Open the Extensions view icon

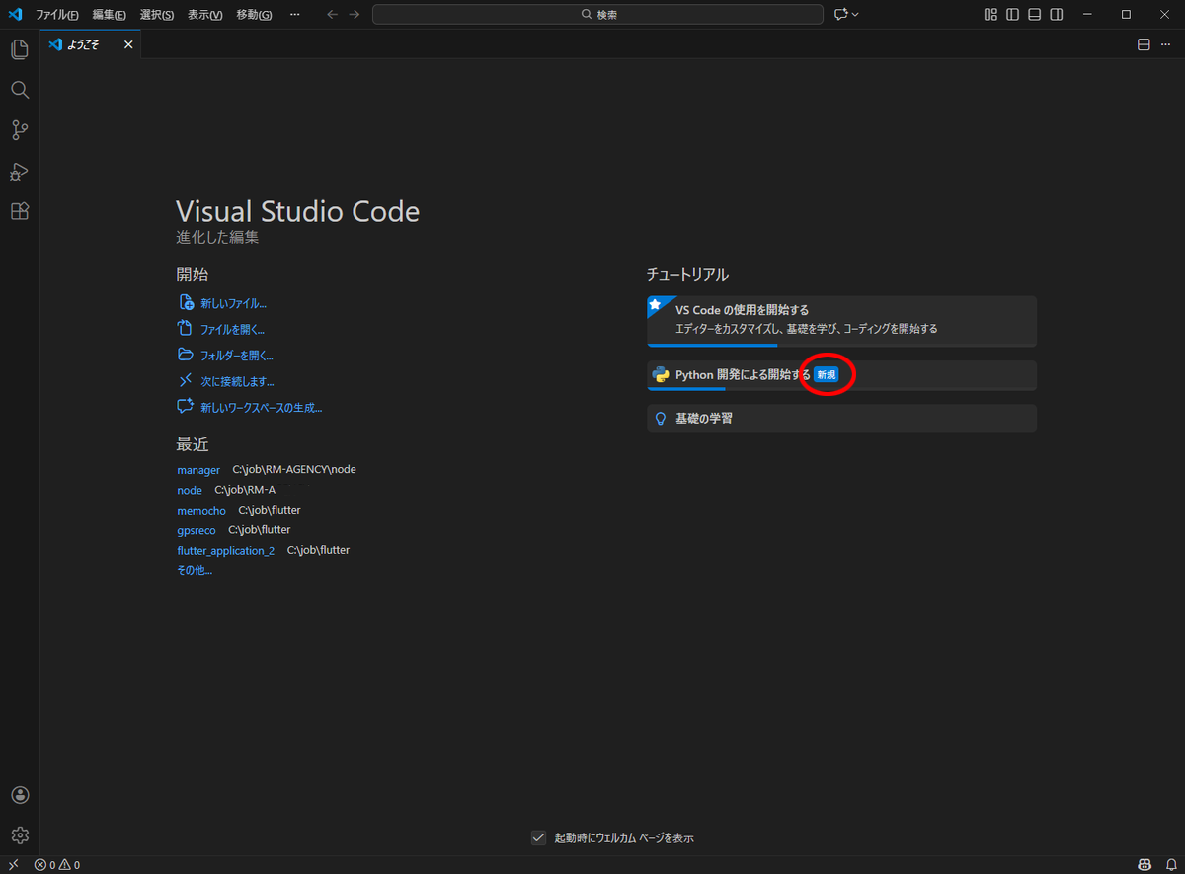point(19,211)
